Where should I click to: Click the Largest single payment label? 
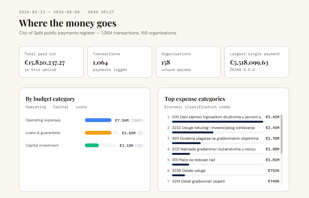[x=255, y=54]
